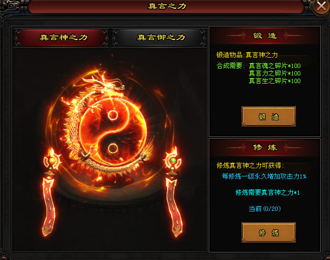The height and width of the screenshot is (260, 330).
Task: Click the 锻造物品:真言神之力 label
Action: coord(247,55)
